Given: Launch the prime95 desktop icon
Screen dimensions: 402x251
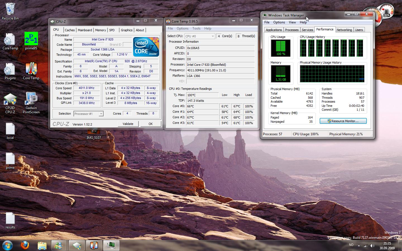Looking at the screenshot, I should [31, 41].
